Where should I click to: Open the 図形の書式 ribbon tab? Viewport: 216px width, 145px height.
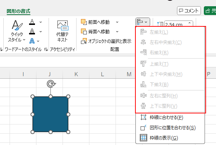tap(18, 11)
